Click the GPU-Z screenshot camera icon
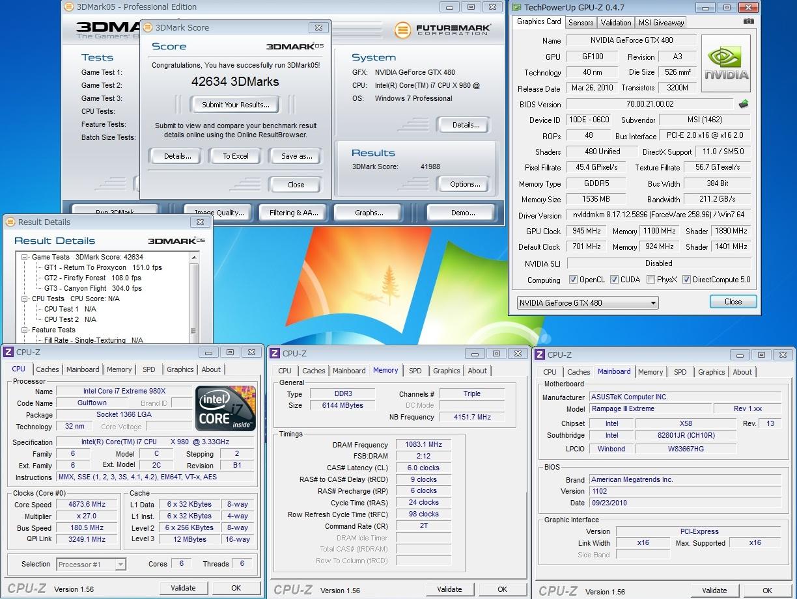 click(x=749, y=21)
